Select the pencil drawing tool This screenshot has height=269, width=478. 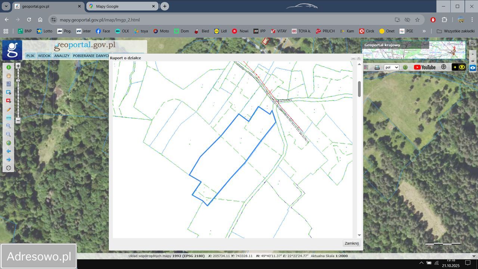click(x=9, y=109)
